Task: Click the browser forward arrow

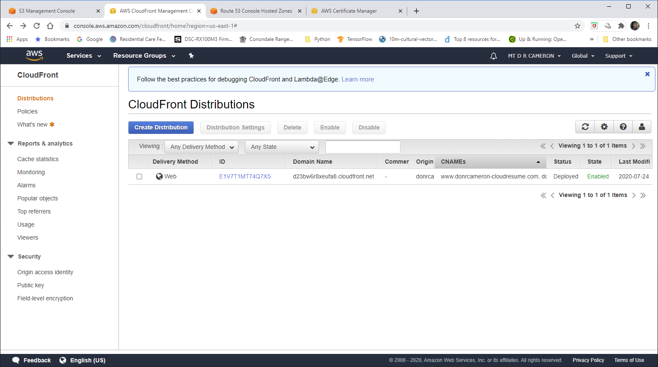Action: pyautogui.click(x=23, y=26)
